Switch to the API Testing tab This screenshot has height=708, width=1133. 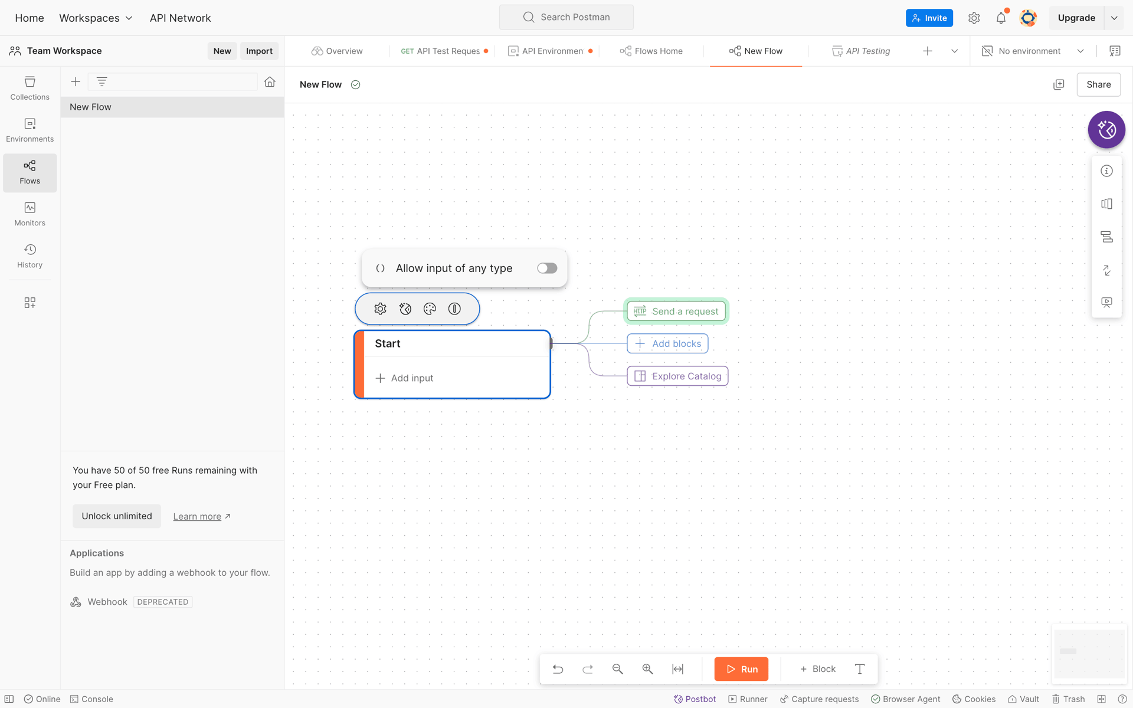pyautogui.click(x=861, y=51)
